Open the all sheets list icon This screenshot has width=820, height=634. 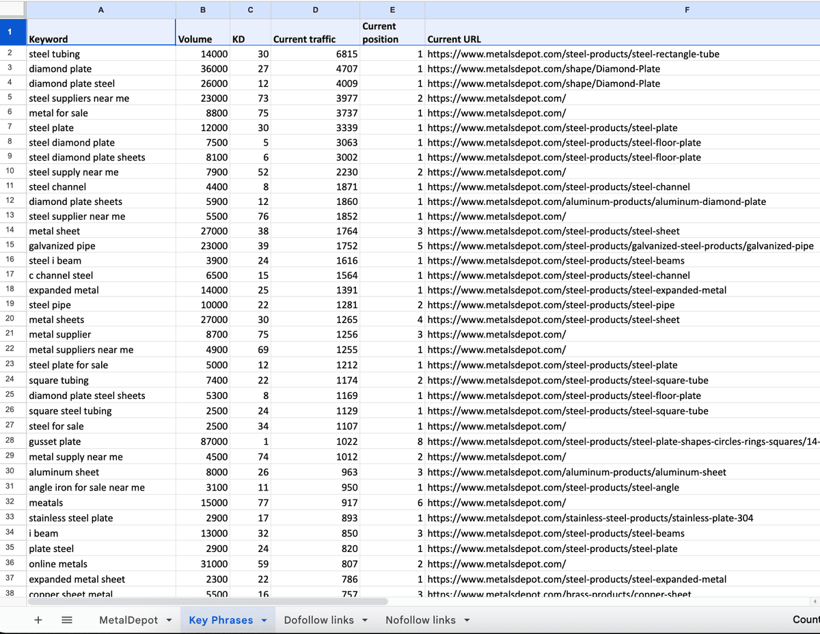67,620
